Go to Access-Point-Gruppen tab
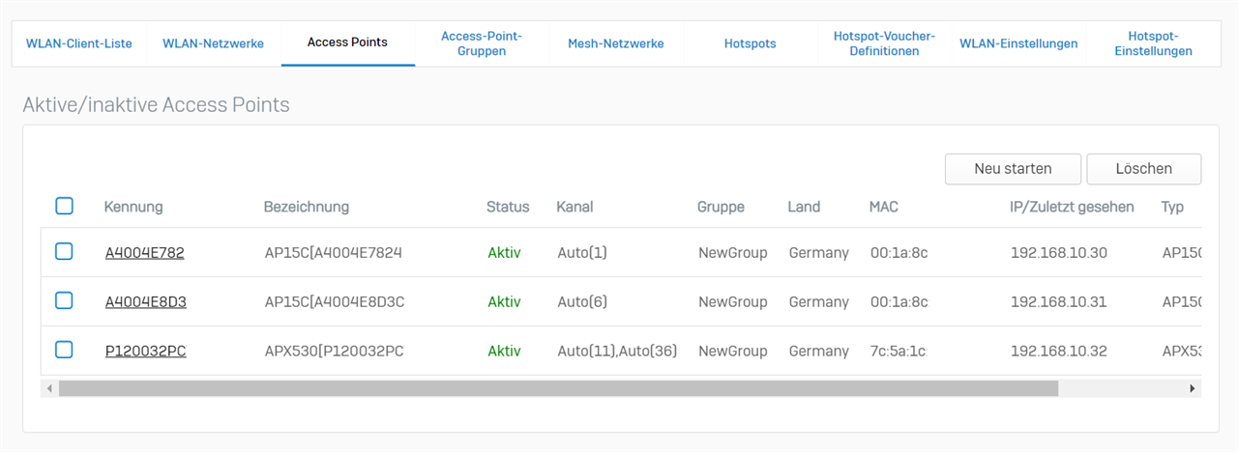The width and height of the screenshot is (1238, 452). tap(482, 43)
